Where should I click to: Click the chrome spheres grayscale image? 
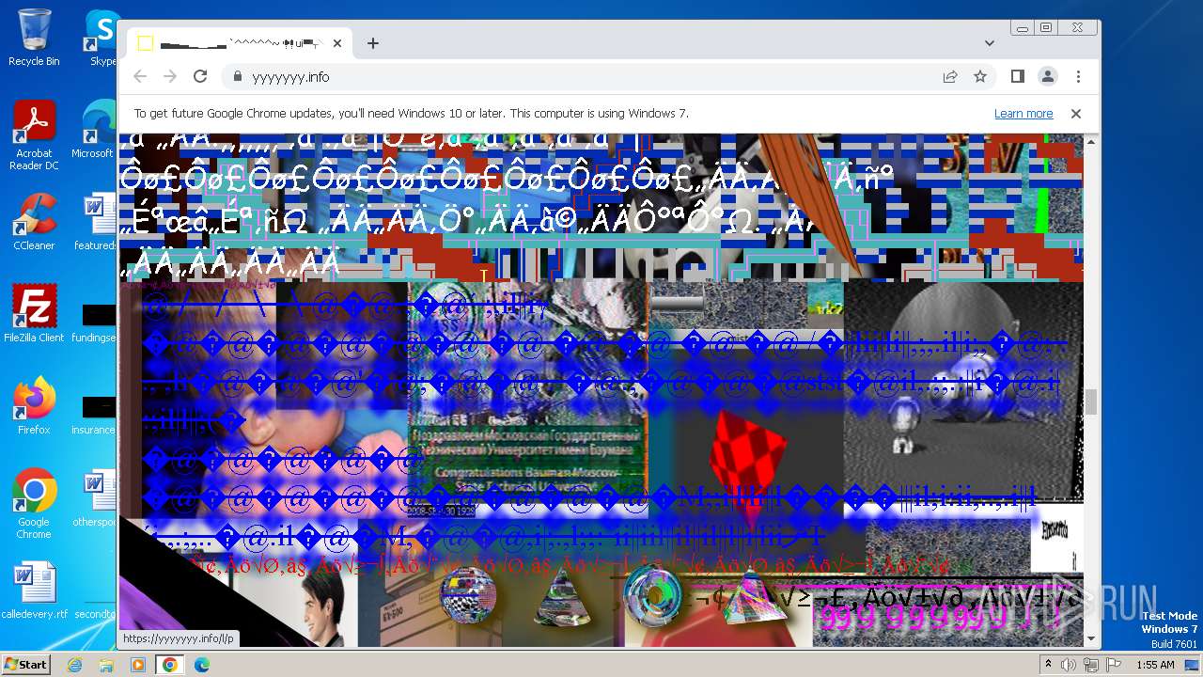point(963,390)
